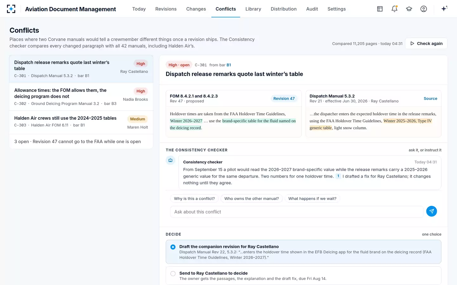Image resolution: width=457 pixels, height=285 pixels.
Task: Select conflict C-302 Allowance times
Action: 81,97
